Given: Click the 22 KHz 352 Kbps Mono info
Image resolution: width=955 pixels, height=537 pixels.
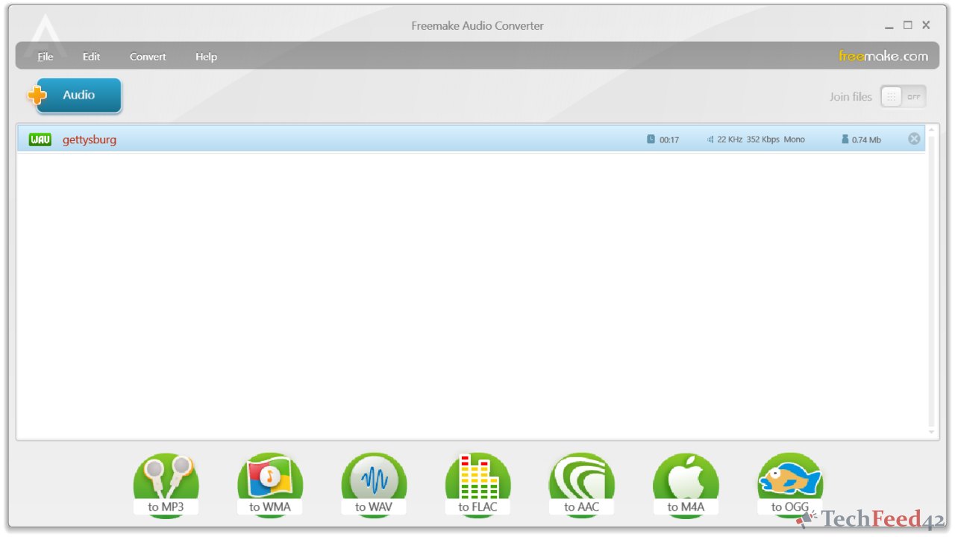Looking at the screenshot, I should (761, 139).
